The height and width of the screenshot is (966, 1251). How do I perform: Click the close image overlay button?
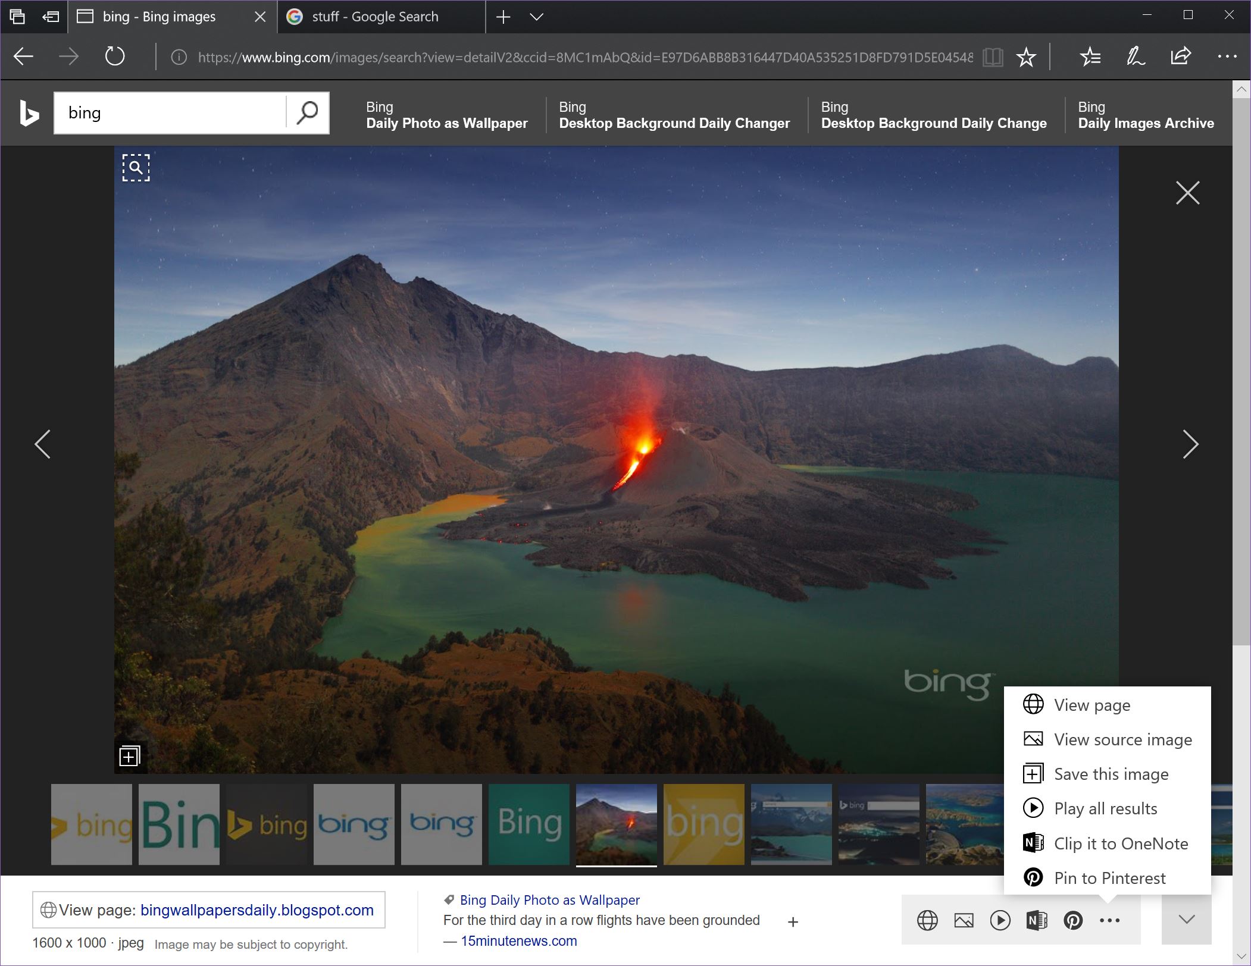tap(1188, 192)
